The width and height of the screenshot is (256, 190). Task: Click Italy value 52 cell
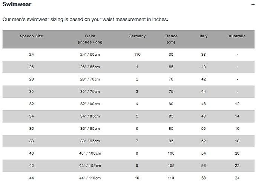203,141
